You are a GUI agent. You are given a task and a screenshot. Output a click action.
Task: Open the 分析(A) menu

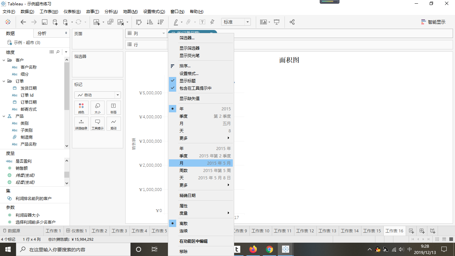click(x=111, y=12)
